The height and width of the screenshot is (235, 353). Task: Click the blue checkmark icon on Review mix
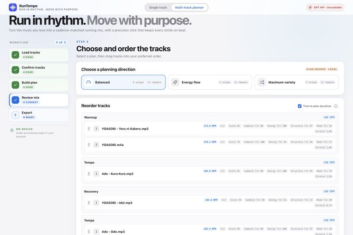[x=15, y=100]
